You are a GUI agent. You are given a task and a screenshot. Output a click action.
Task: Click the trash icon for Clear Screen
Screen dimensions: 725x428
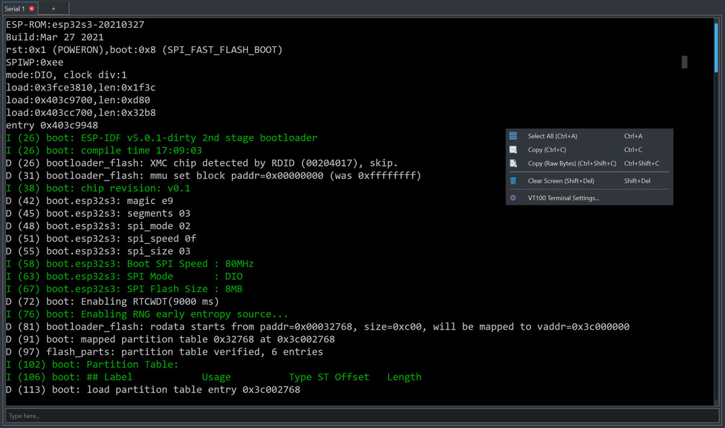[514, 181]
